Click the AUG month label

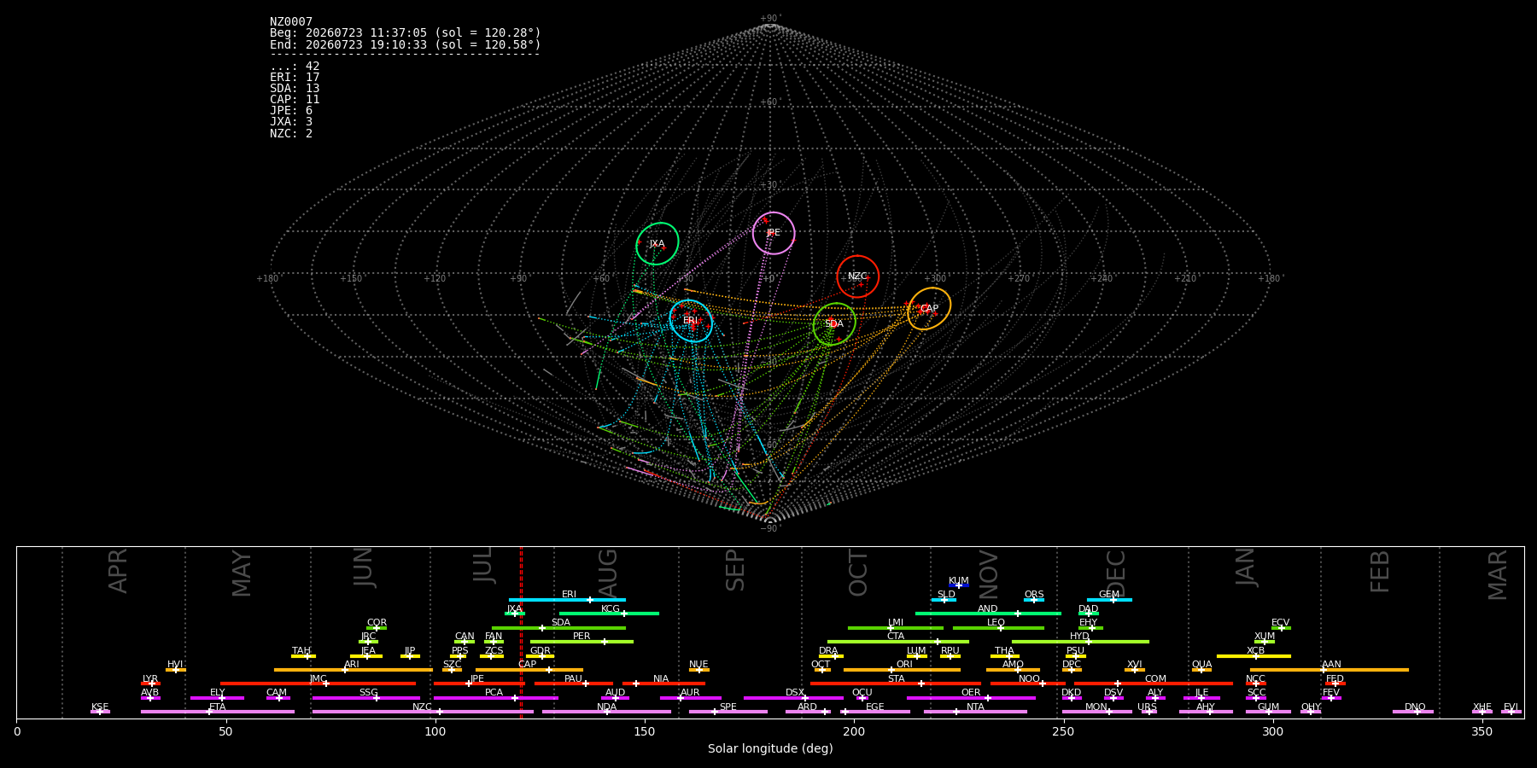tap(608, 572)
